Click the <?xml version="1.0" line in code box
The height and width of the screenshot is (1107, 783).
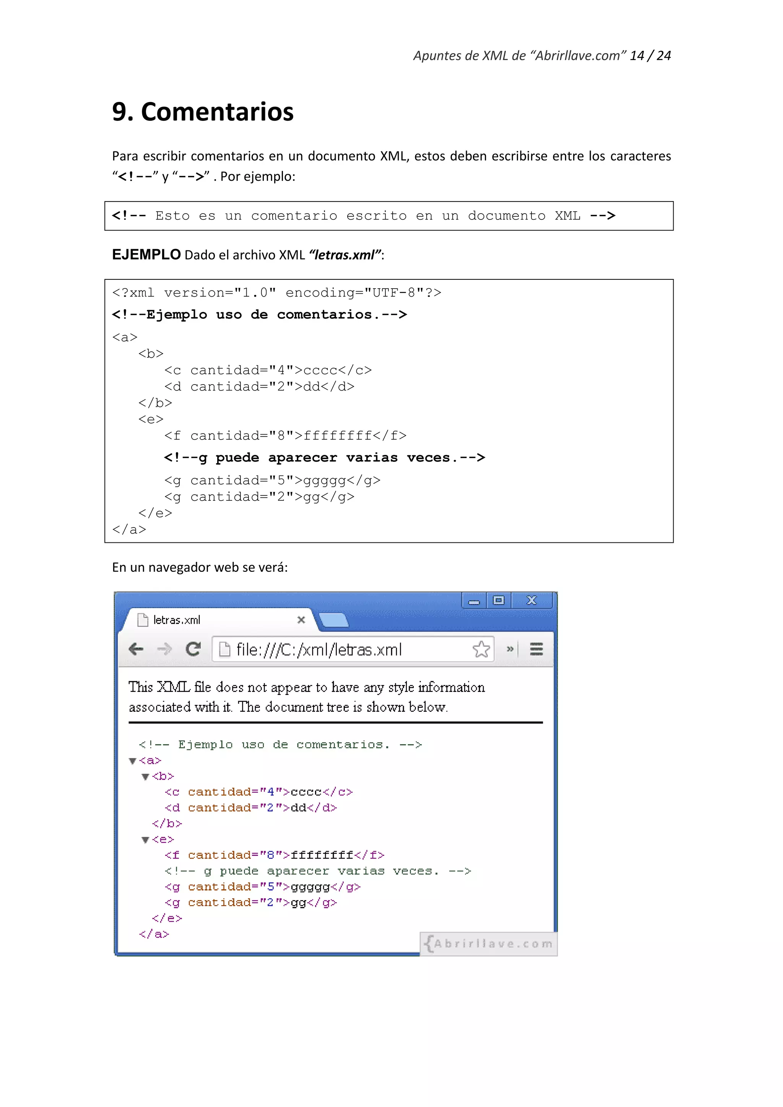pyautogui.click(x=277, y=293)
